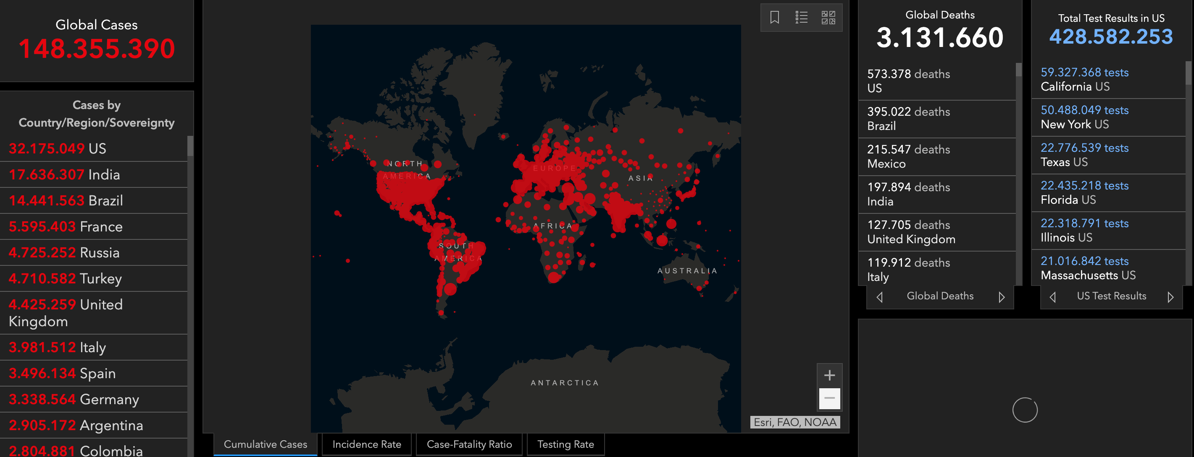The image size is (1194, 457).
Task: Open the Testing Rate tab
Action: pos(565,444)
